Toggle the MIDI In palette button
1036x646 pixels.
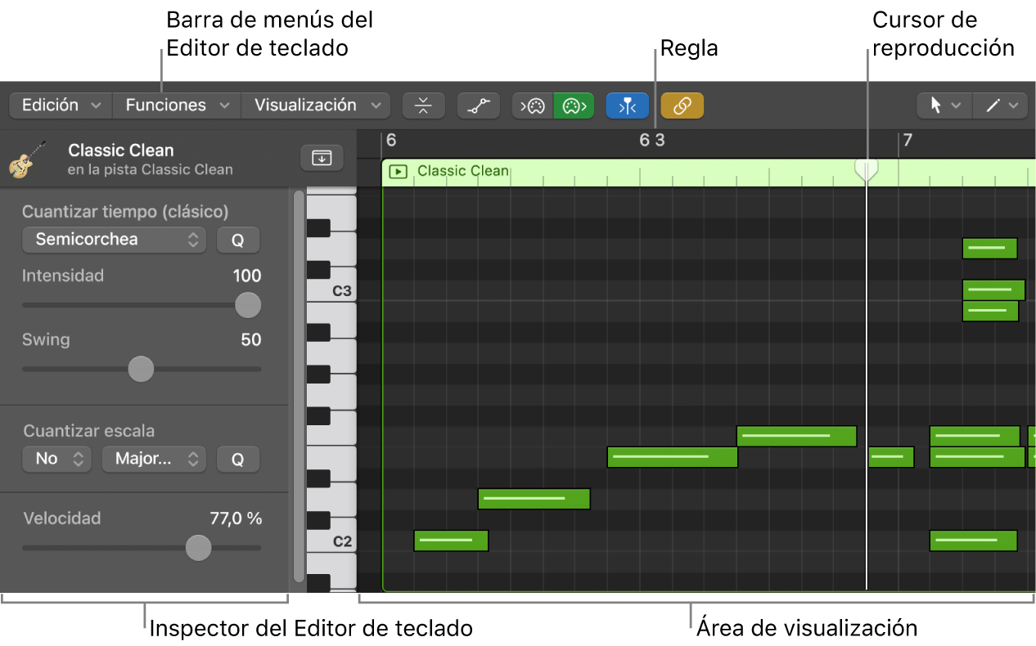coord(533,105)
